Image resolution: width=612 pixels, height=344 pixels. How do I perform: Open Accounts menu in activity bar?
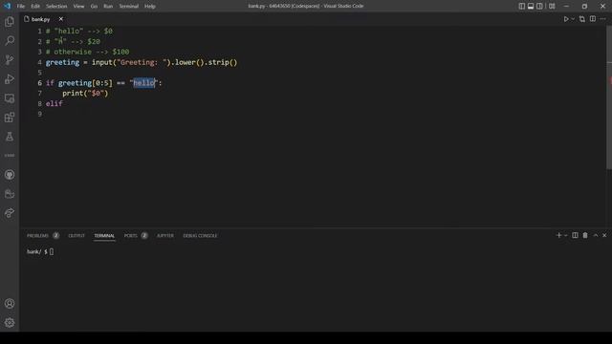click(x=10, y=304)
